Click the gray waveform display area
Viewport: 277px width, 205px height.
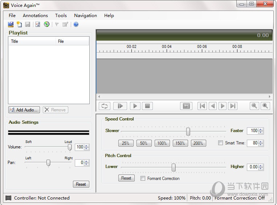(184, 76)
